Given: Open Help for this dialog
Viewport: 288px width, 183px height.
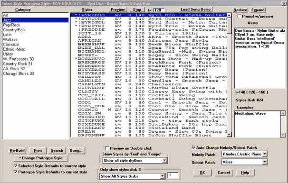Looking at the screenshot, I should (x=245, y=173).
